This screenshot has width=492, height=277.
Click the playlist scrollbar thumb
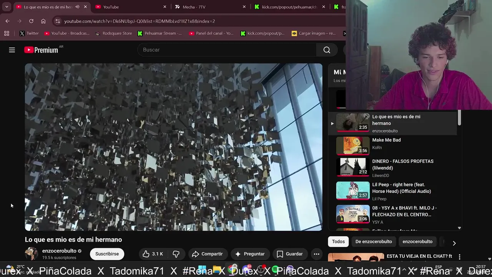(x=459, y=117)
